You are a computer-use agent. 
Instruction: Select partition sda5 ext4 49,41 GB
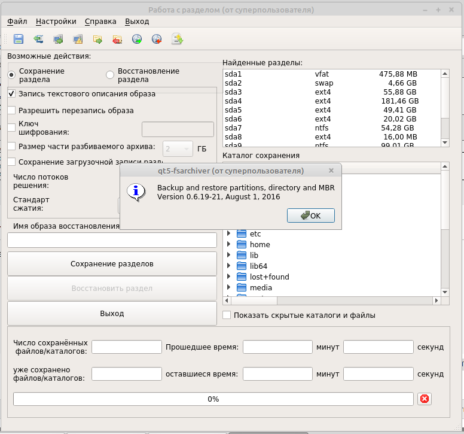click(x=331, y=110)
